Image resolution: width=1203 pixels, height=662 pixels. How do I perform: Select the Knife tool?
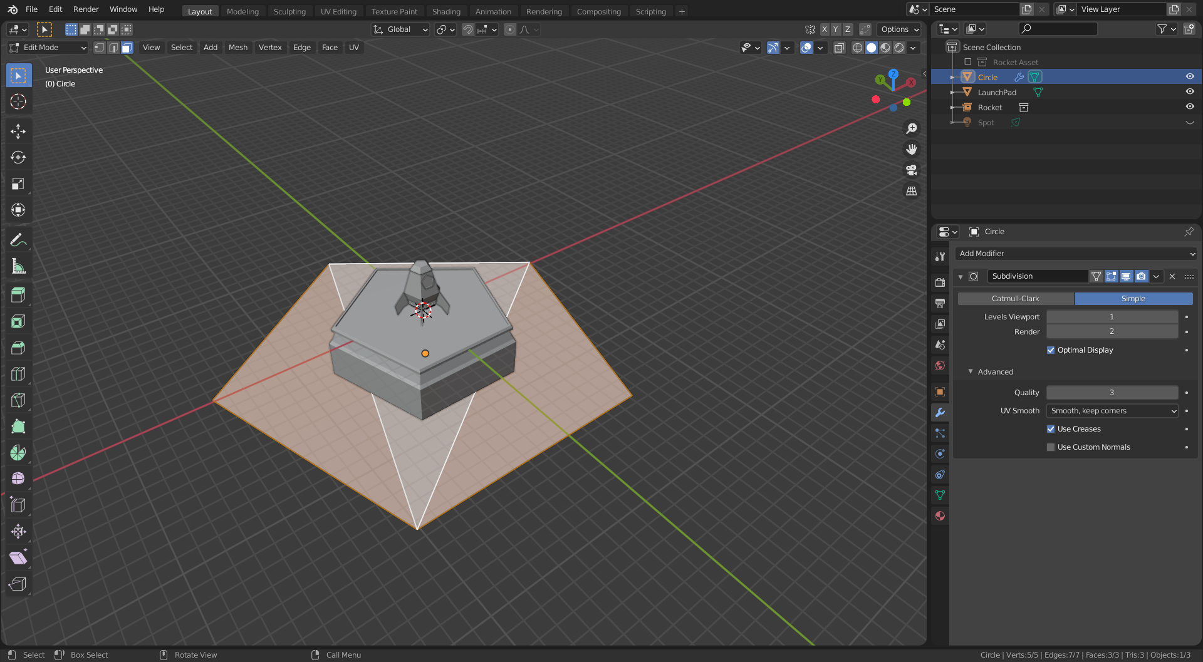tap(18, 400)
